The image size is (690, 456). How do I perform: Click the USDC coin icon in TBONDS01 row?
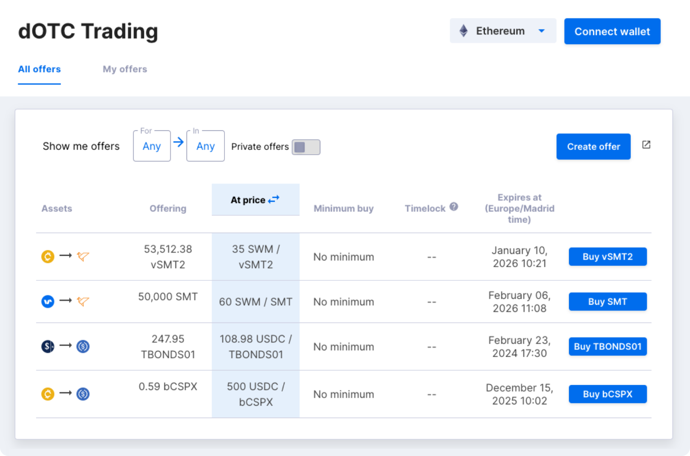click(x=83, y=346)
